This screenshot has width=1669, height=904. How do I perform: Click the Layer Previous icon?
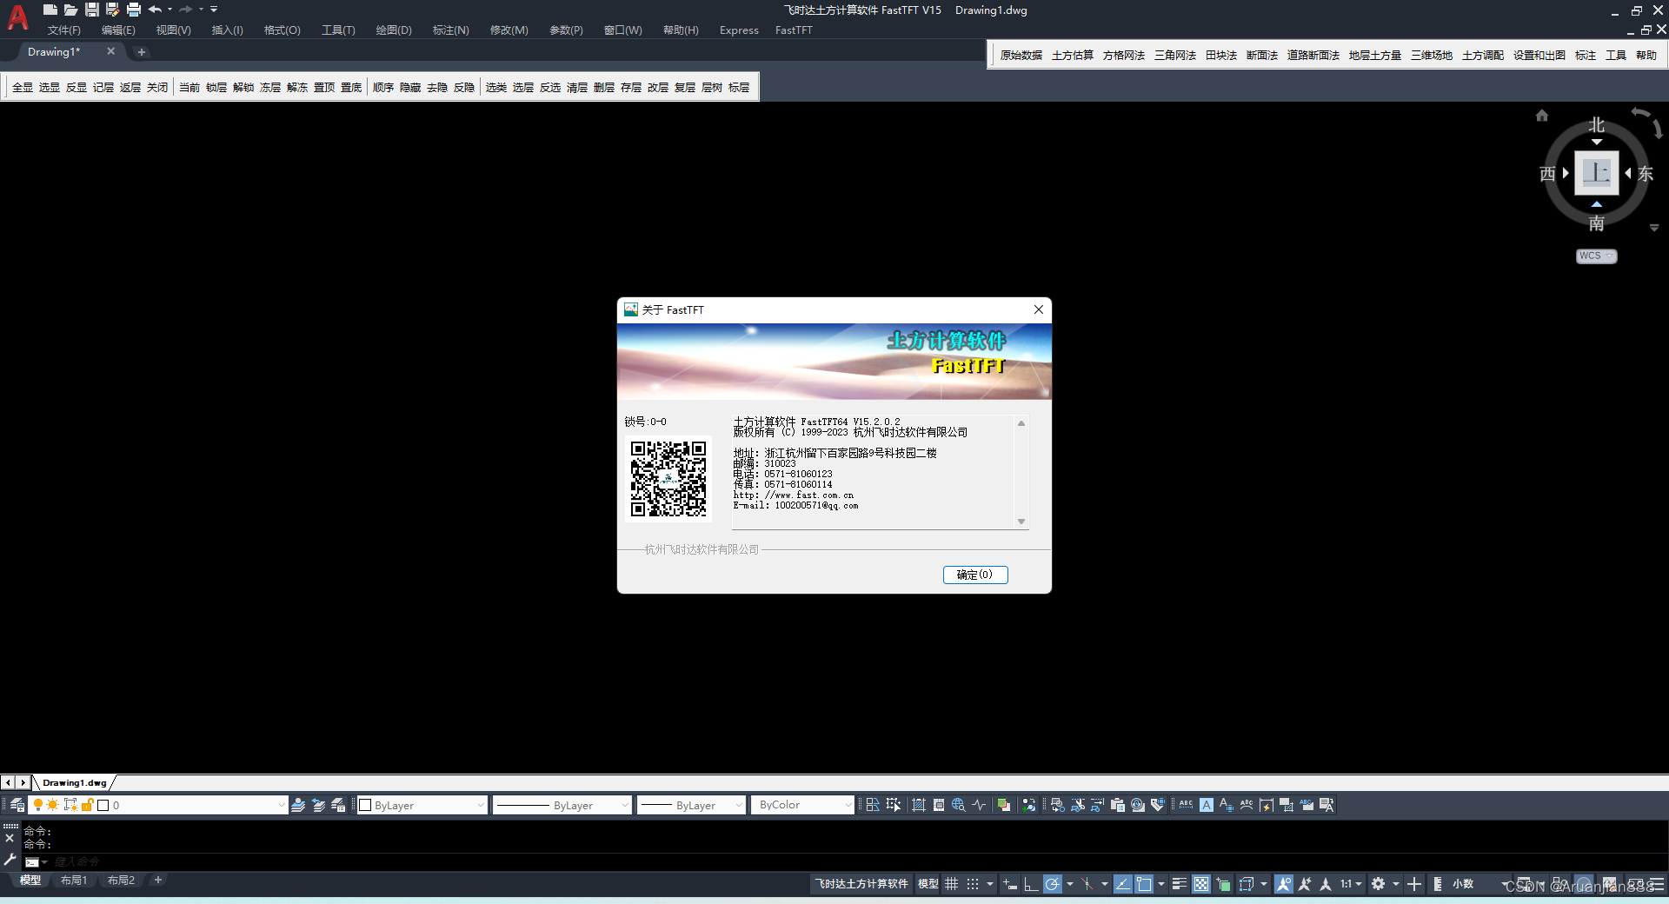(318, 805)
